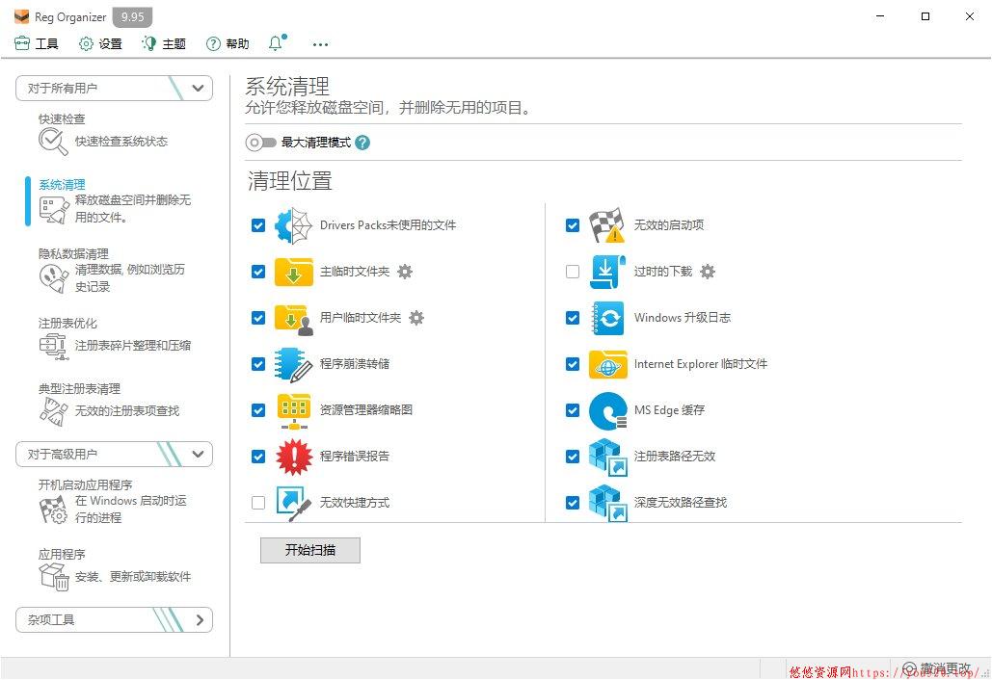Click the 过时的下载 download icon
This screenshot has width=992, height=680.
[607, 272]
